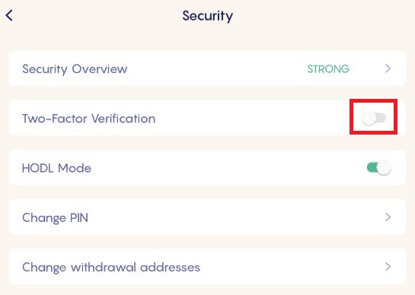The height and width of the screenshot is (295, 415).
Task: Click blank area in Security Overview row
Action: (x=217, y=68)
